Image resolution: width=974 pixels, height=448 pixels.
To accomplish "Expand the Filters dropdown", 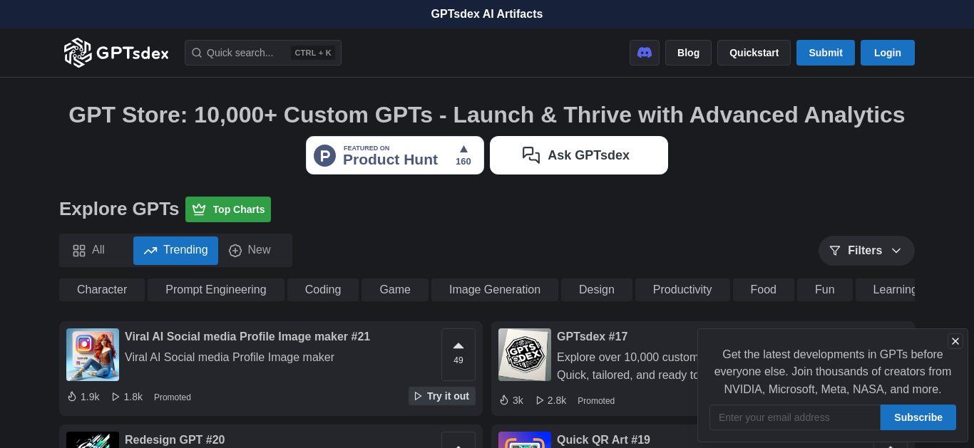I will click(866, 251).
